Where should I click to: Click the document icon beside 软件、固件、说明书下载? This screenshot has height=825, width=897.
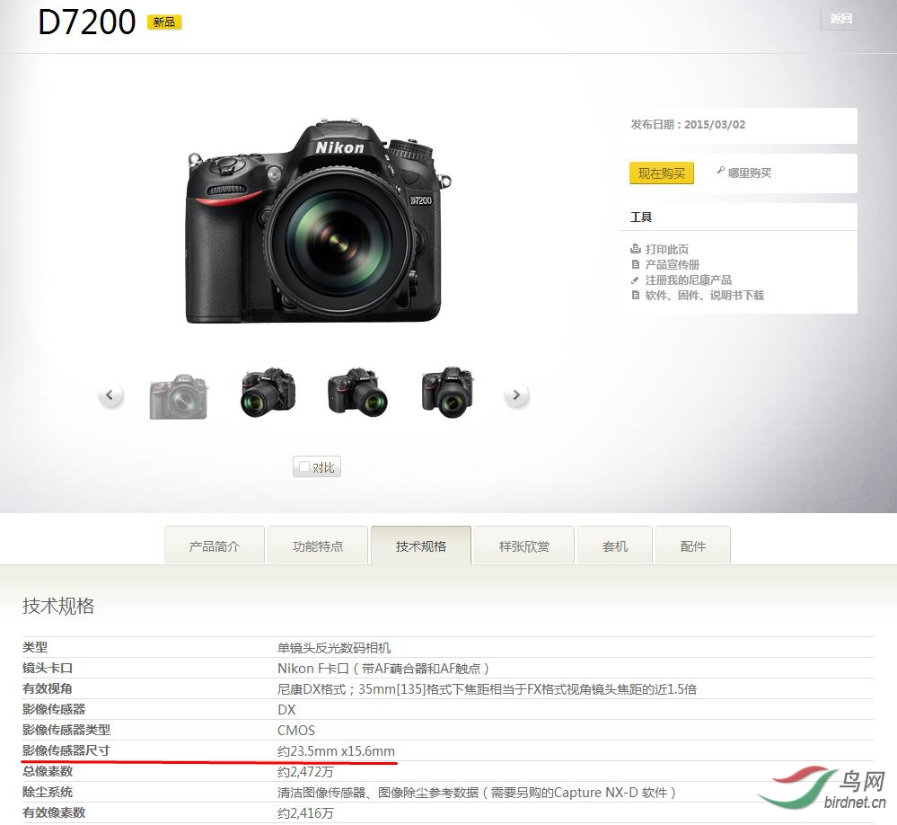coord(635,296)
